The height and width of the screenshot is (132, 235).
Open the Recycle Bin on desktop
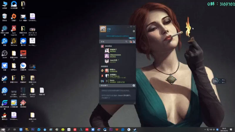pyautogui.click(x=4, y=17)
